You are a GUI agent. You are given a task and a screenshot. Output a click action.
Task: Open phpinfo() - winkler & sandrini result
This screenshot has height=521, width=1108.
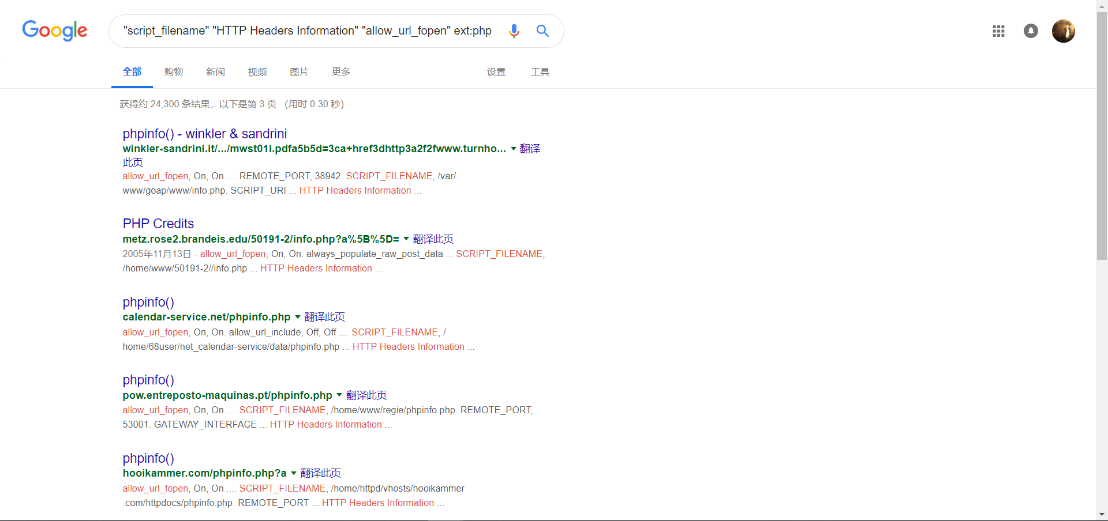(x=204, y=134)
